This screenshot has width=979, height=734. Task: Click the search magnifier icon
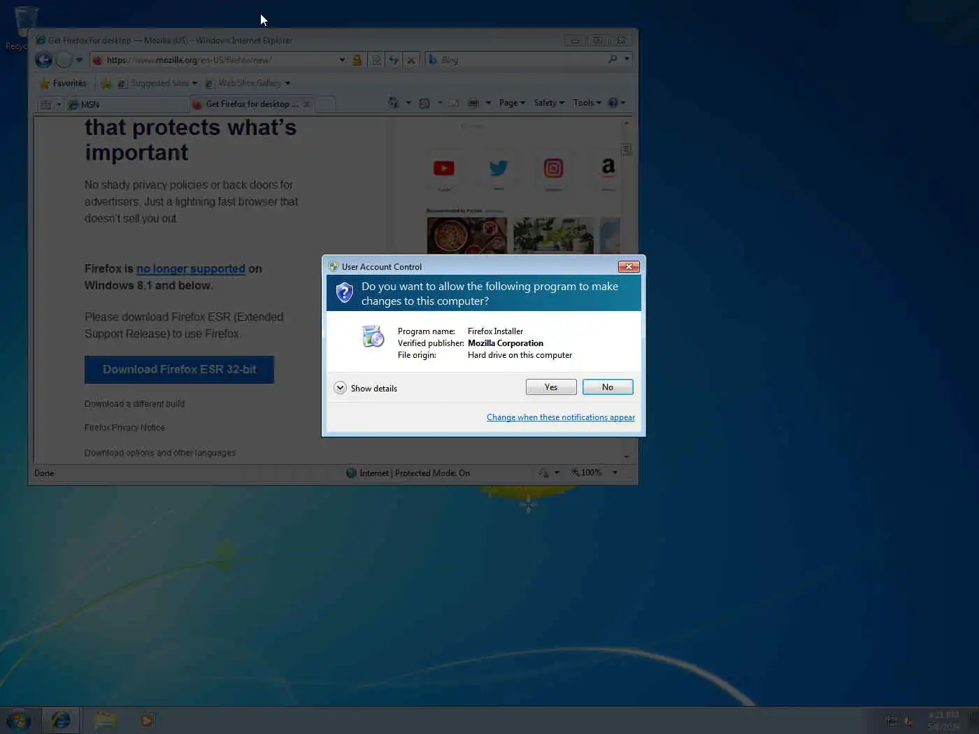click(x=613, y=59)
